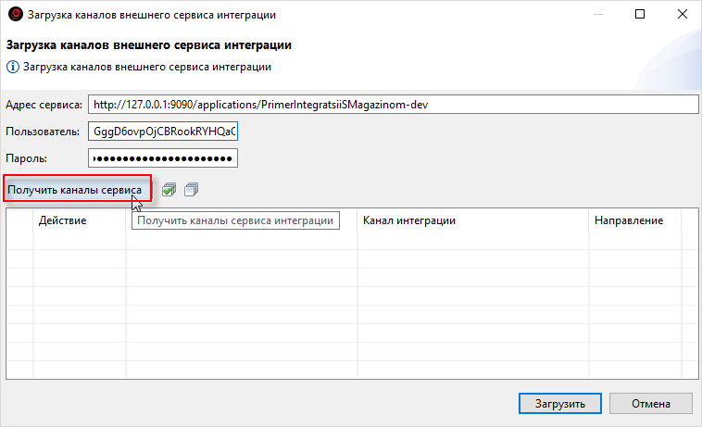Image resolution: width=702 pixels, height=427 pixels.
Task: Click the 'Загрузить' button
Action: [560, 404]
